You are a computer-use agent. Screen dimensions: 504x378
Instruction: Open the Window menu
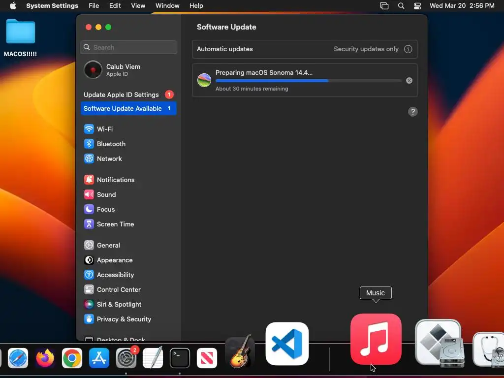tap(167, 6)
